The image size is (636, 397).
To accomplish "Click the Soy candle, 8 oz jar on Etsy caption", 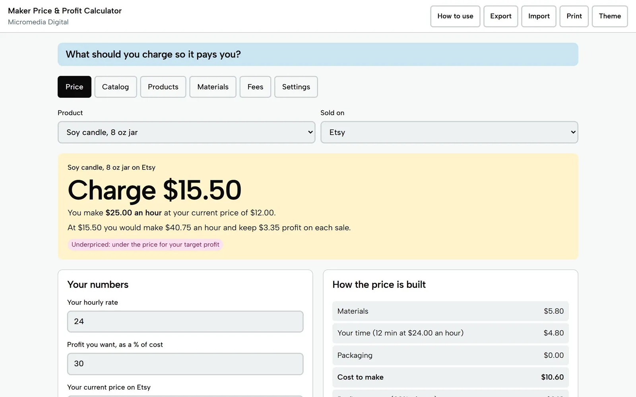I will click(111, 168).
